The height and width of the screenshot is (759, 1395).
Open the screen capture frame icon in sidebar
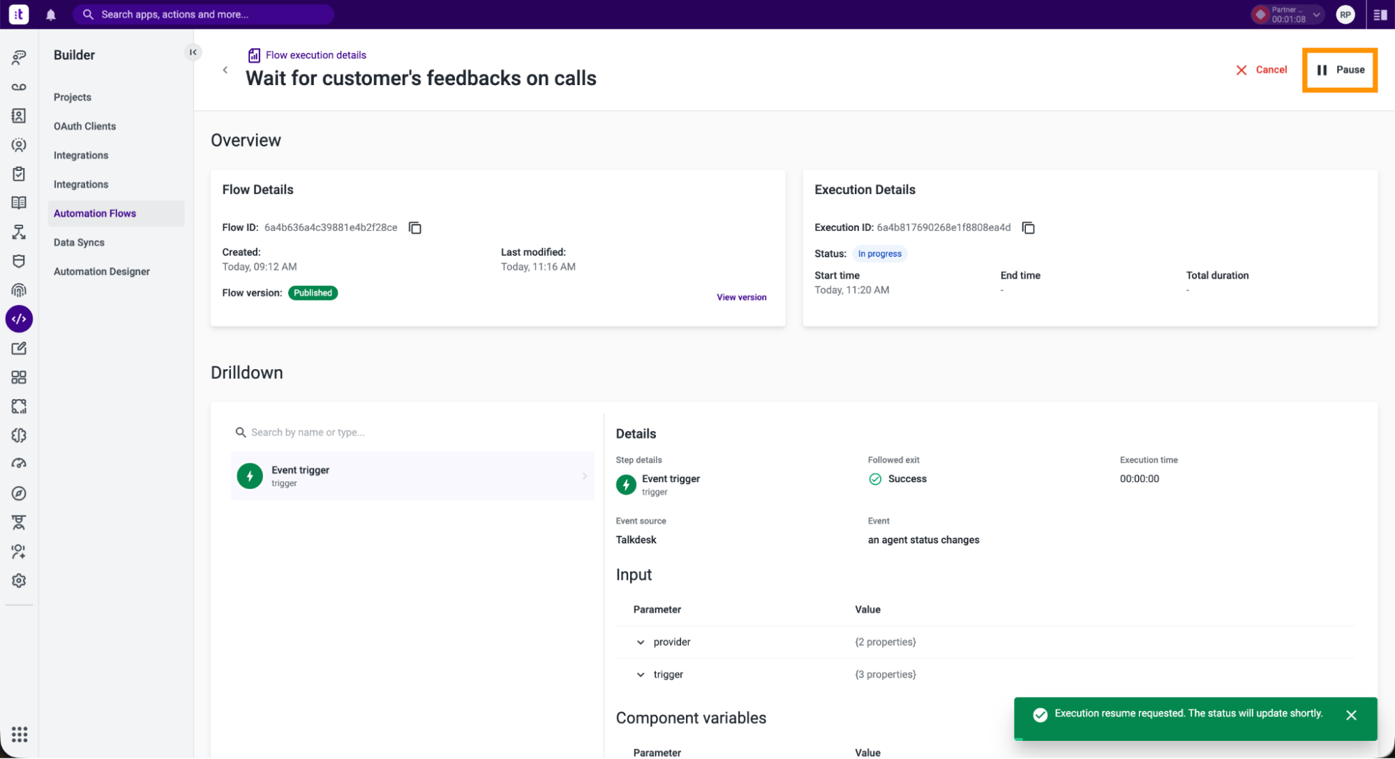pos(19,406)
